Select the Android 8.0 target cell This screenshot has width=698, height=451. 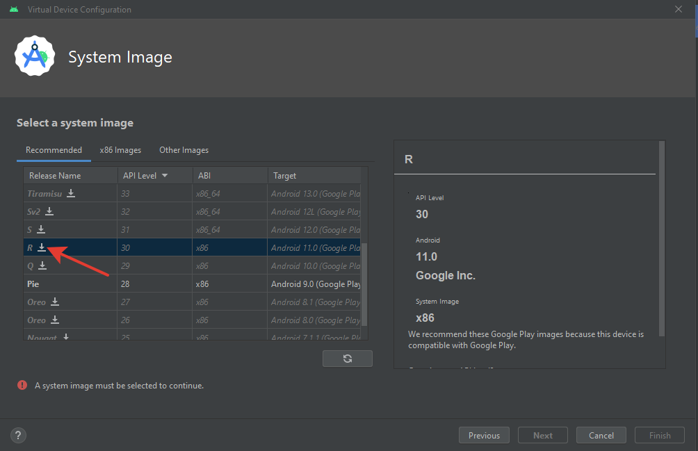[314, 320]
